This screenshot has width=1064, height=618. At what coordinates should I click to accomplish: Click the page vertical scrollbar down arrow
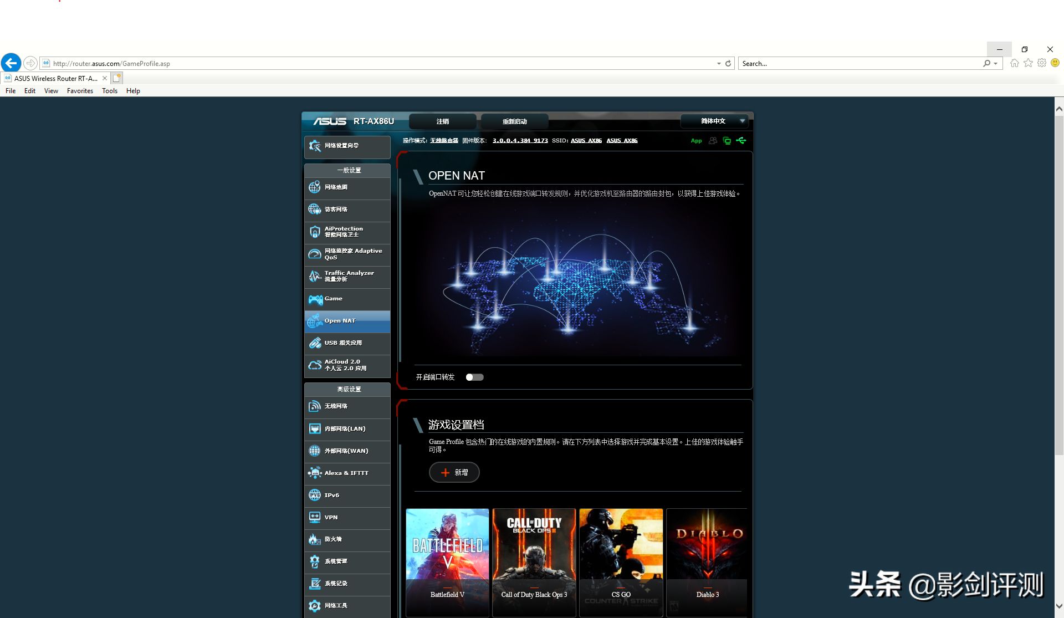point(1059,606)
